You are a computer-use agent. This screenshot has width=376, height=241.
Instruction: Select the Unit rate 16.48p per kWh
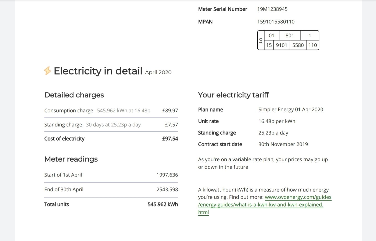pyautogui.click(x=277, y=121)
